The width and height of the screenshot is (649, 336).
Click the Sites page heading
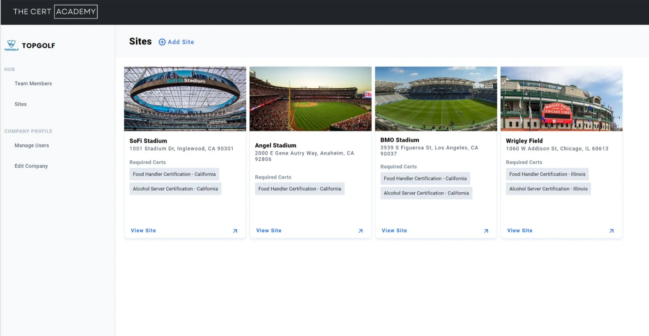pos(141,41)
